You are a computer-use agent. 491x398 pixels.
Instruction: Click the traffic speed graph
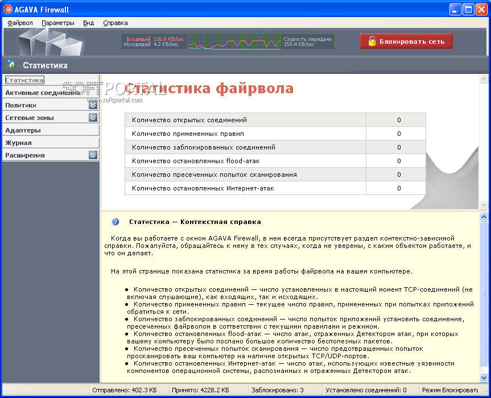234,42
